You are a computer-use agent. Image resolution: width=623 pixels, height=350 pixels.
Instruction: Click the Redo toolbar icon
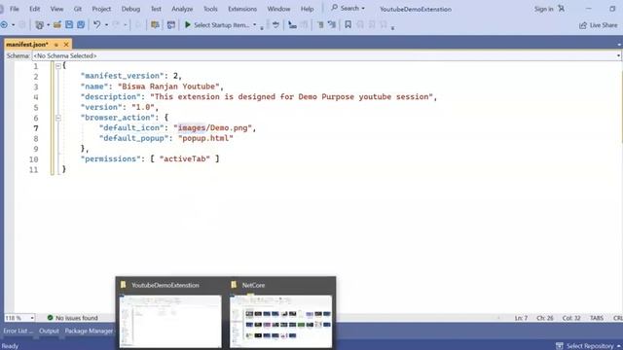pos(116,25)
